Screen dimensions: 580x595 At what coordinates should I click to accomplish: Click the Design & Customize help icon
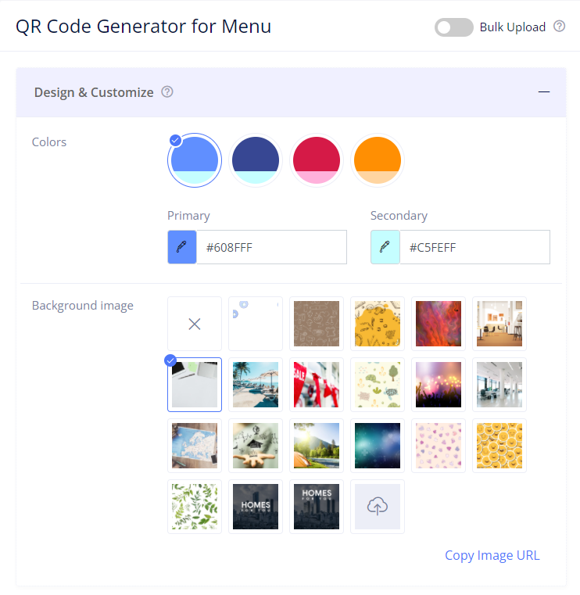pyautogui.click(x=167, y=91)
